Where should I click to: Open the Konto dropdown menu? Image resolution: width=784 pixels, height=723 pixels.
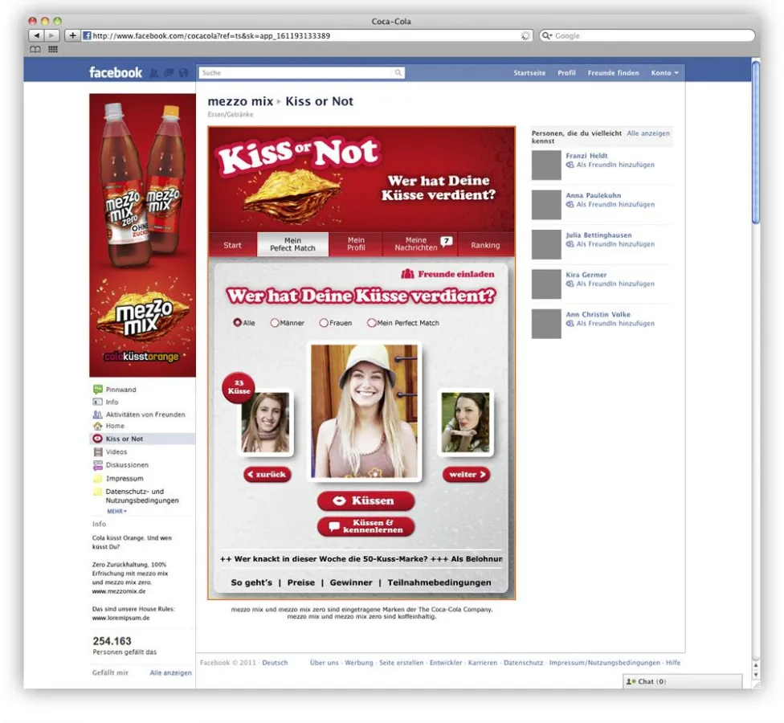click(x=664, y=73)
